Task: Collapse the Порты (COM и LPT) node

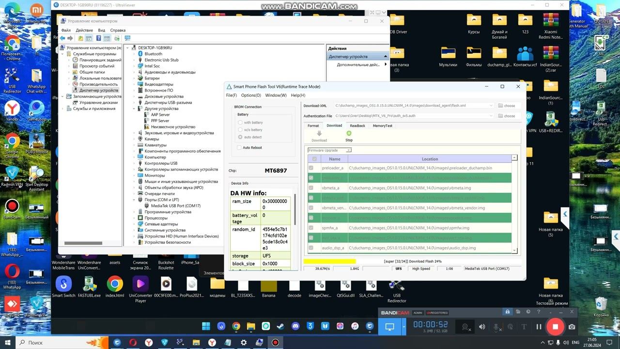Action: [x=134, y=200]
